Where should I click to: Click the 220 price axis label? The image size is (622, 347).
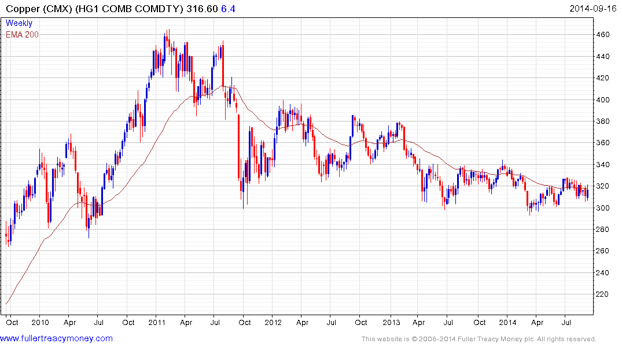tap(602, 294)
